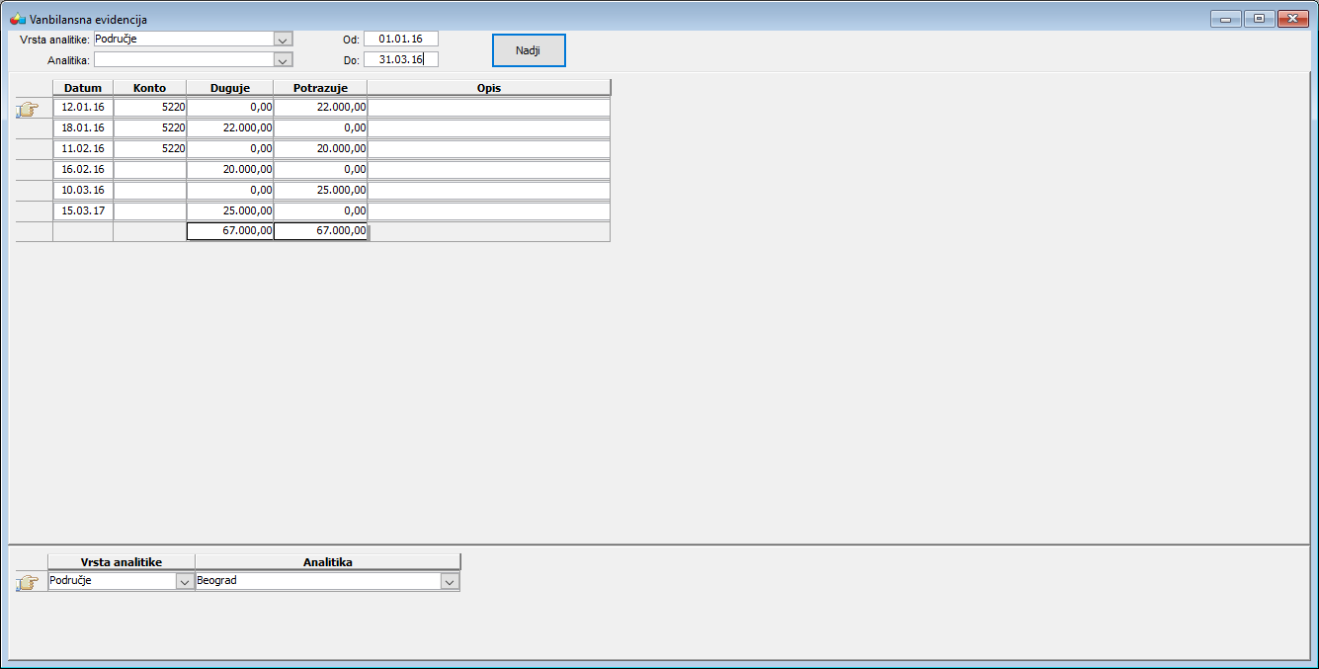
Task: Click the Konto cell in 11.02.16 row
Action: 149,149
